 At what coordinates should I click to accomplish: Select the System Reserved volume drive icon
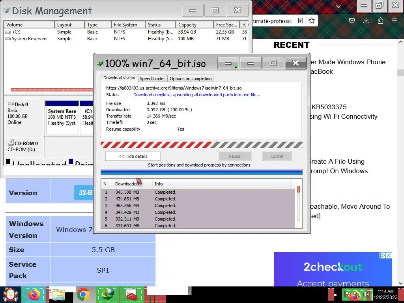8,39
